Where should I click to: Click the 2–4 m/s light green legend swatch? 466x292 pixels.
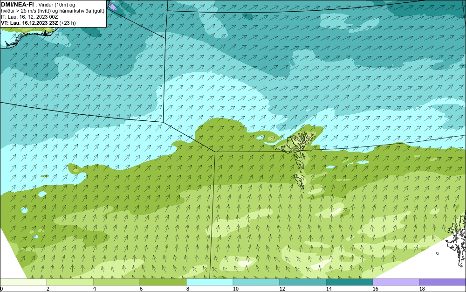tap(70, 282)
